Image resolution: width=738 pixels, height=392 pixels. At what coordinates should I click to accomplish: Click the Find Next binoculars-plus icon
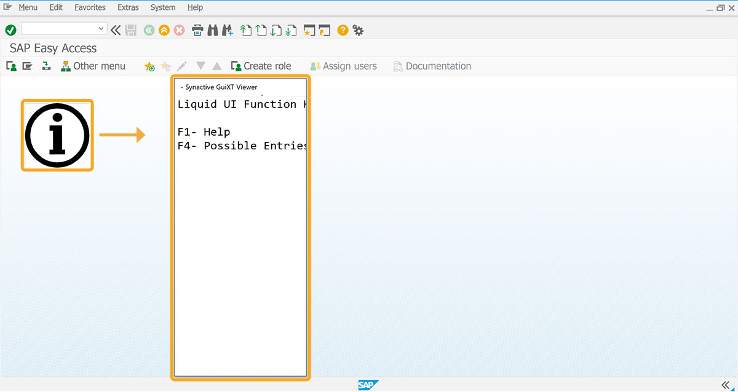pos(228,29)
